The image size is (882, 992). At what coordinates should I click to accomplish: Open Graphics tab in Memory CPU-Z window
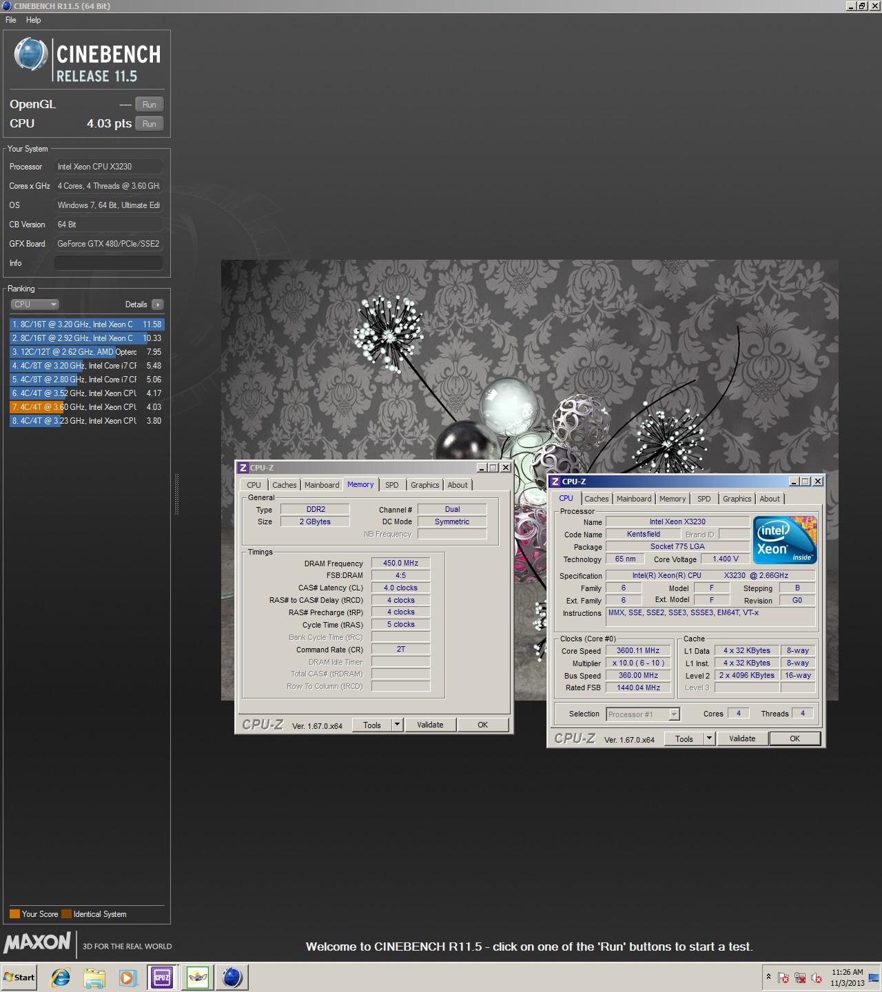tap(425, 485)
